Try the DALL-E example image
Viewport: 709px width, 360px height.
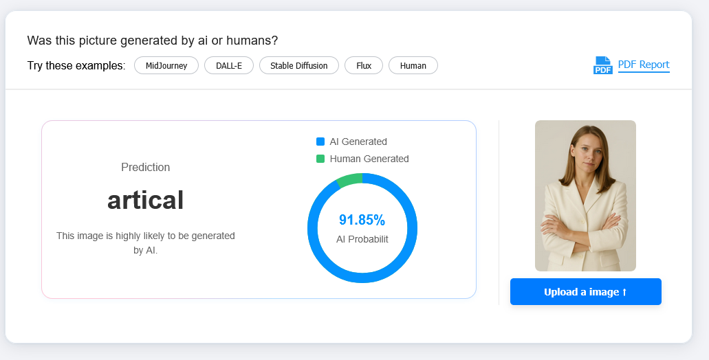click(229, 65)
